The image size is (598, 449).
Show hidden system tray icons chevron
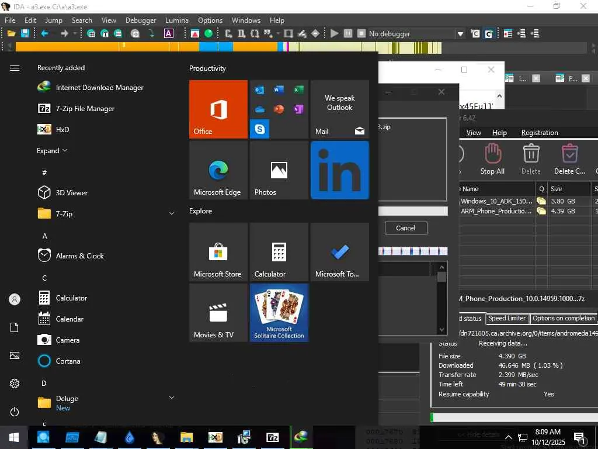509,437
